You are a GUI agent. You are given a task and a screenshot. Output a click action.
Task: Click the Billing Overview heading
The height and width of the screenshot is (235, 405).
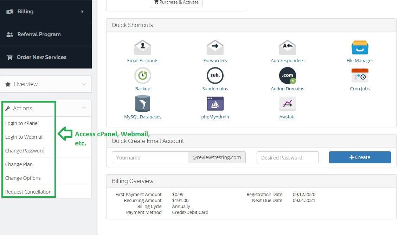(133, 181)
